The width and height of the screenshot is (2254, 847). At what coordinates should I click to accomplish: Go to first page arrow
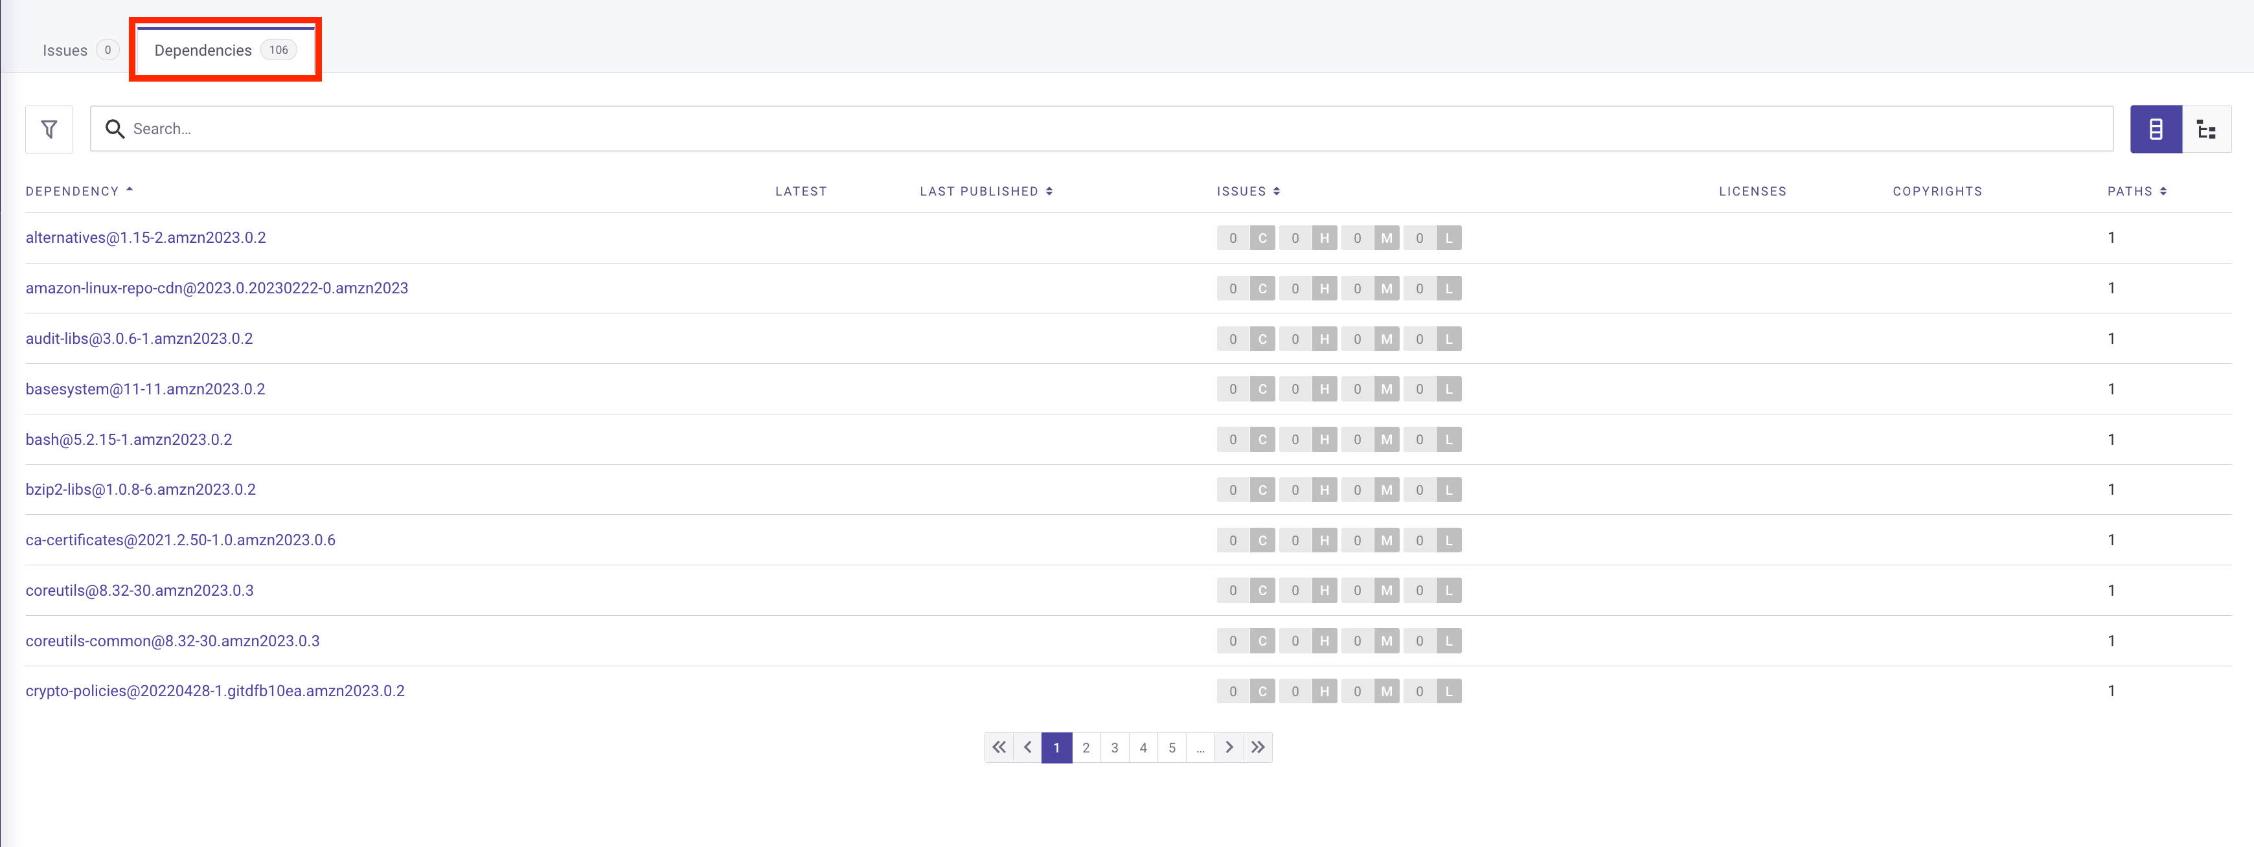click(999, 747)
